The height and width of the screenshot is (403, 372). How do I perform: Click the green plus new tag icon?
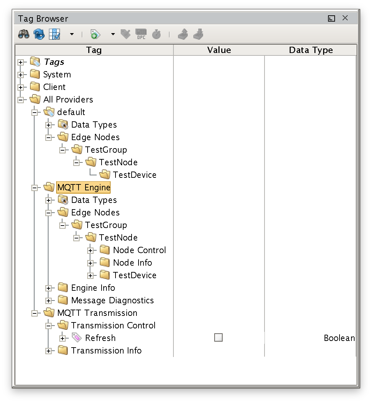point(95,34)
